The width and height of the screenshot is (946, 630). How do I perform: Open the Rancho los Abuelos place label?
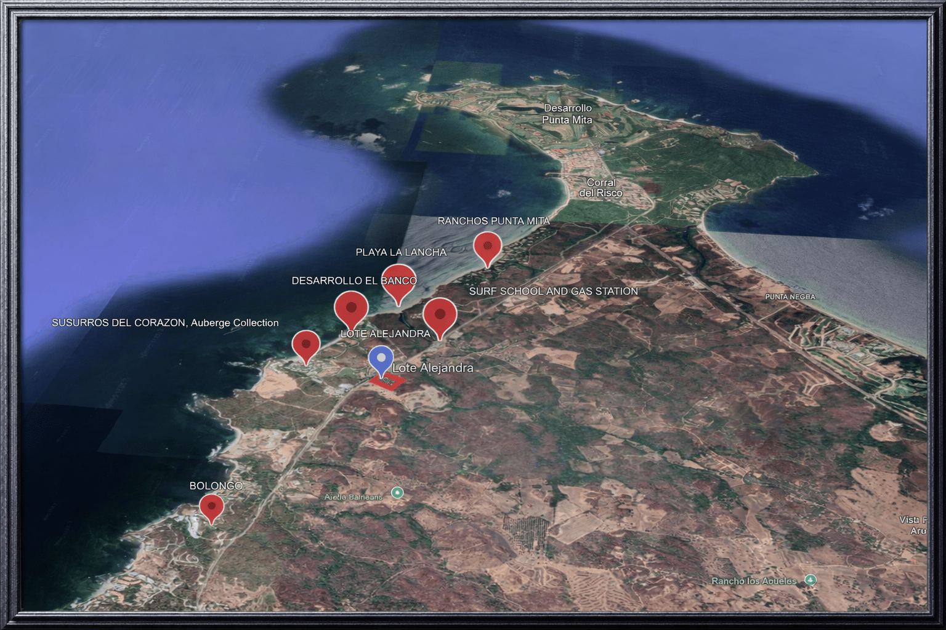pyautogui.click(x=754, y=581)
